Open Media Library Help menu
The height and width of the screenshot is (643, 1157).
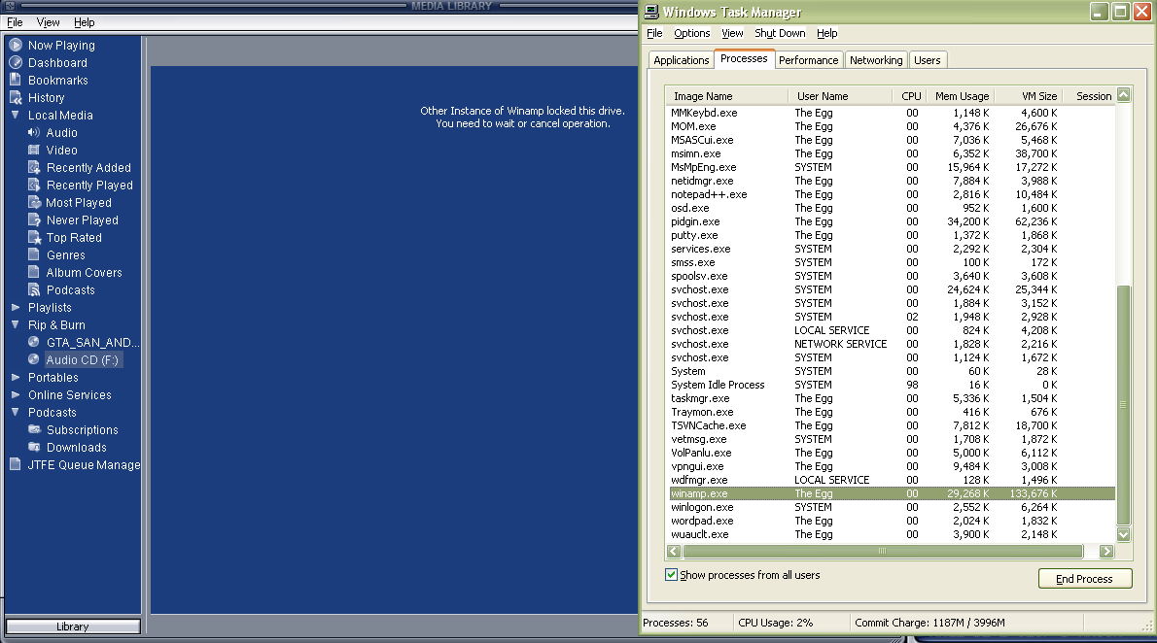point(85,22)
